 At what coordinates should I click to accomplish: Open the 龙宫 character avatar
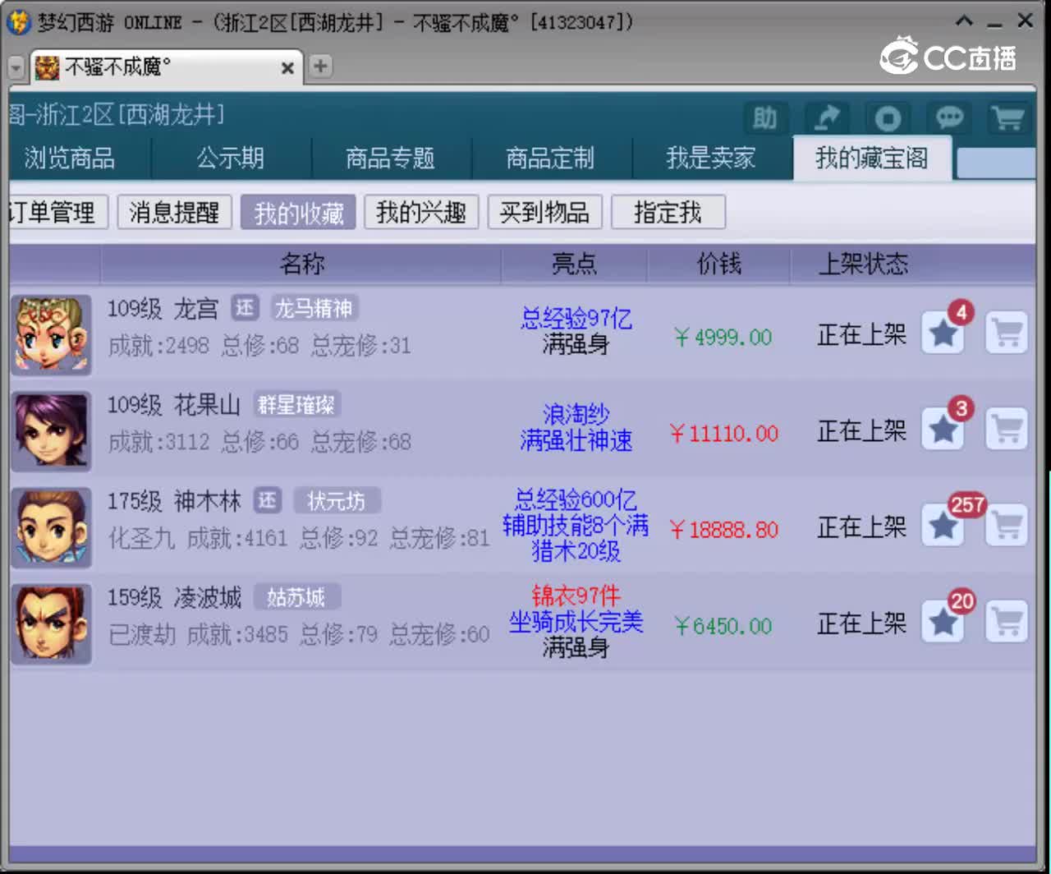point(52,335)
